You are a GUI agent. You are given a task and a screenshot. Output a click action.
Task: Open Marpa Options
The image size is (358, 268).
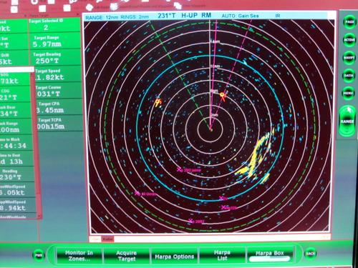[174, 257]
